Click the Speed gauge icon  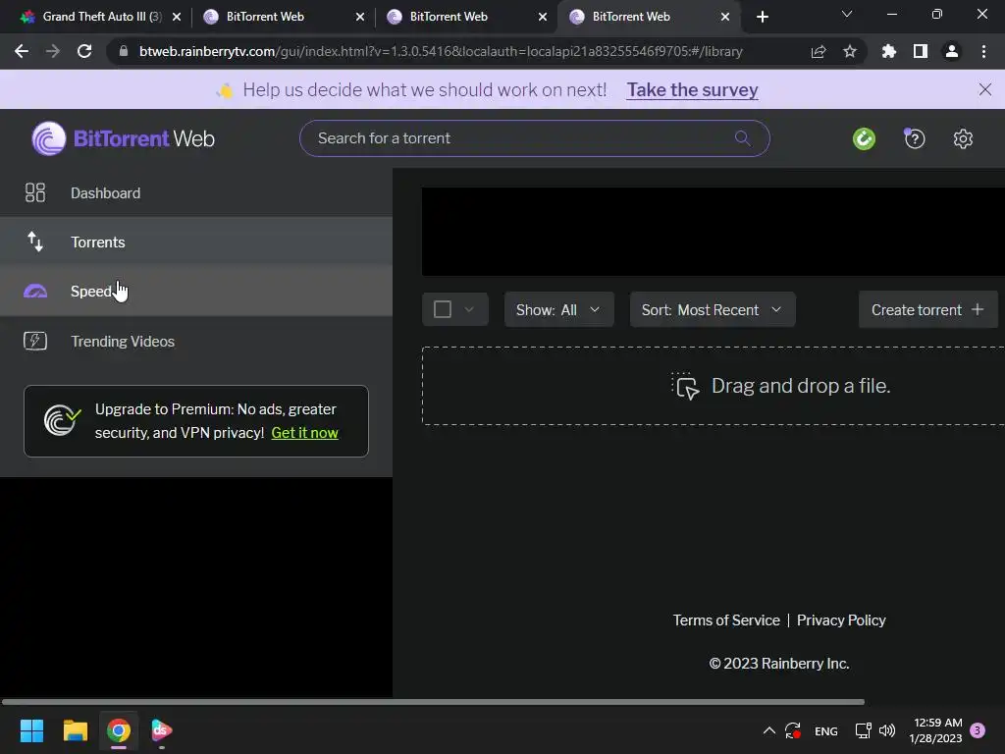point(35,291)
